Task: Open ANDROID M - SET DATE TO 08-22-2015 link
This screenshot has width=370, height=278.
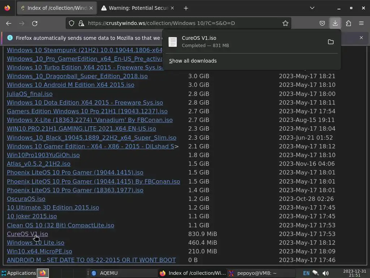Action: tap(91, 260)
